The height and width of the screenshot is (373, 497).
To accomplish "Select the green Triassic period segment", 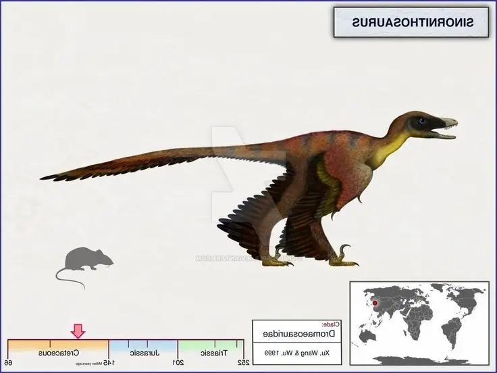I will [206, 352].
